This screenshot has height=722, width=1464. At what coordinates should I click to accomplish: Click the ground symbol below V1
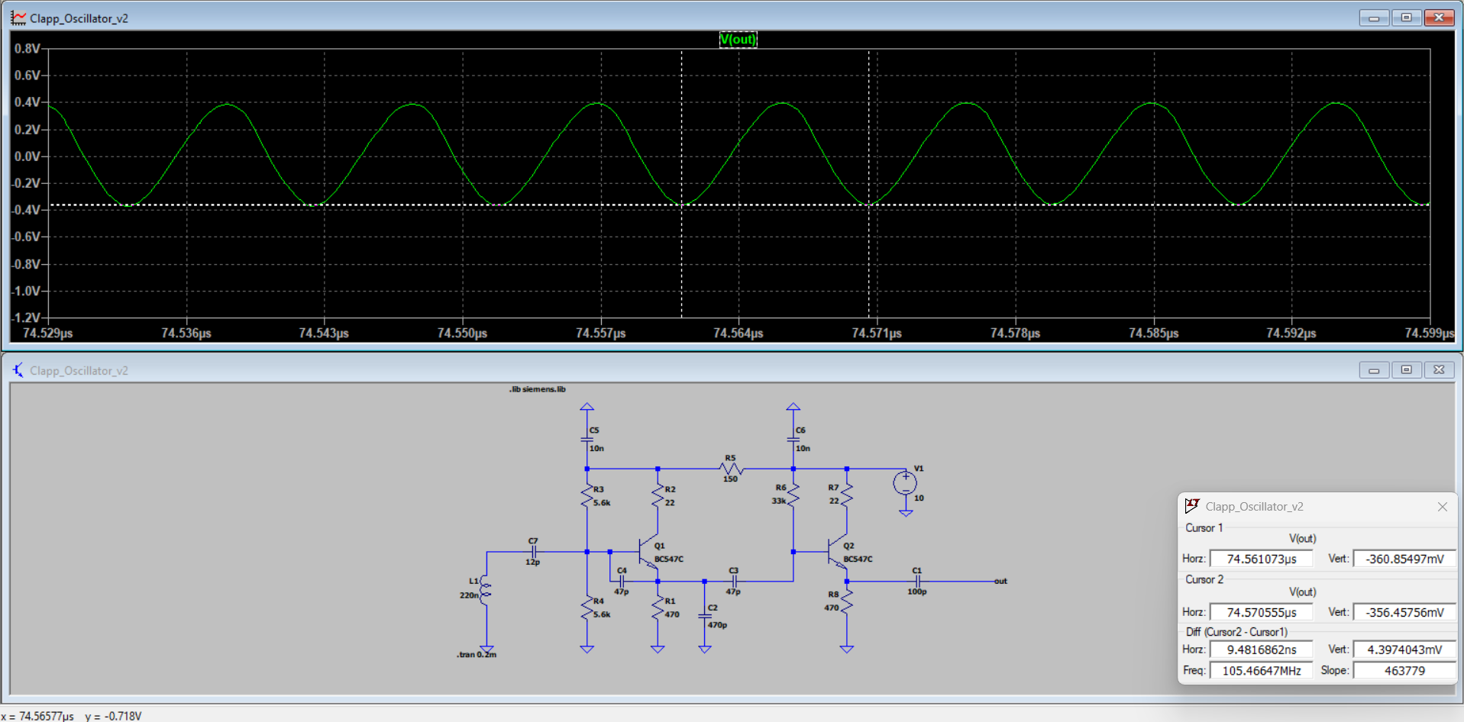click(x=905, y=512)
